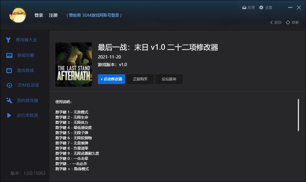The image size is (306, 182).
Task: Click the yellow duck avatar logo
Action: coord(18,15)
